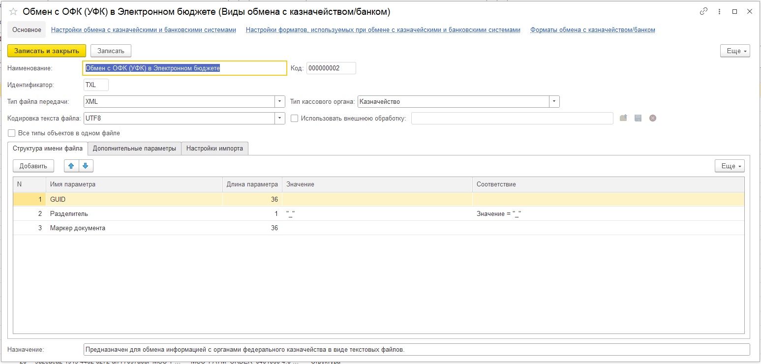The height and width of the screenshot is (364, 761).
Task: Open the vertical dots menu in title bar
Action: pos(719,11)
